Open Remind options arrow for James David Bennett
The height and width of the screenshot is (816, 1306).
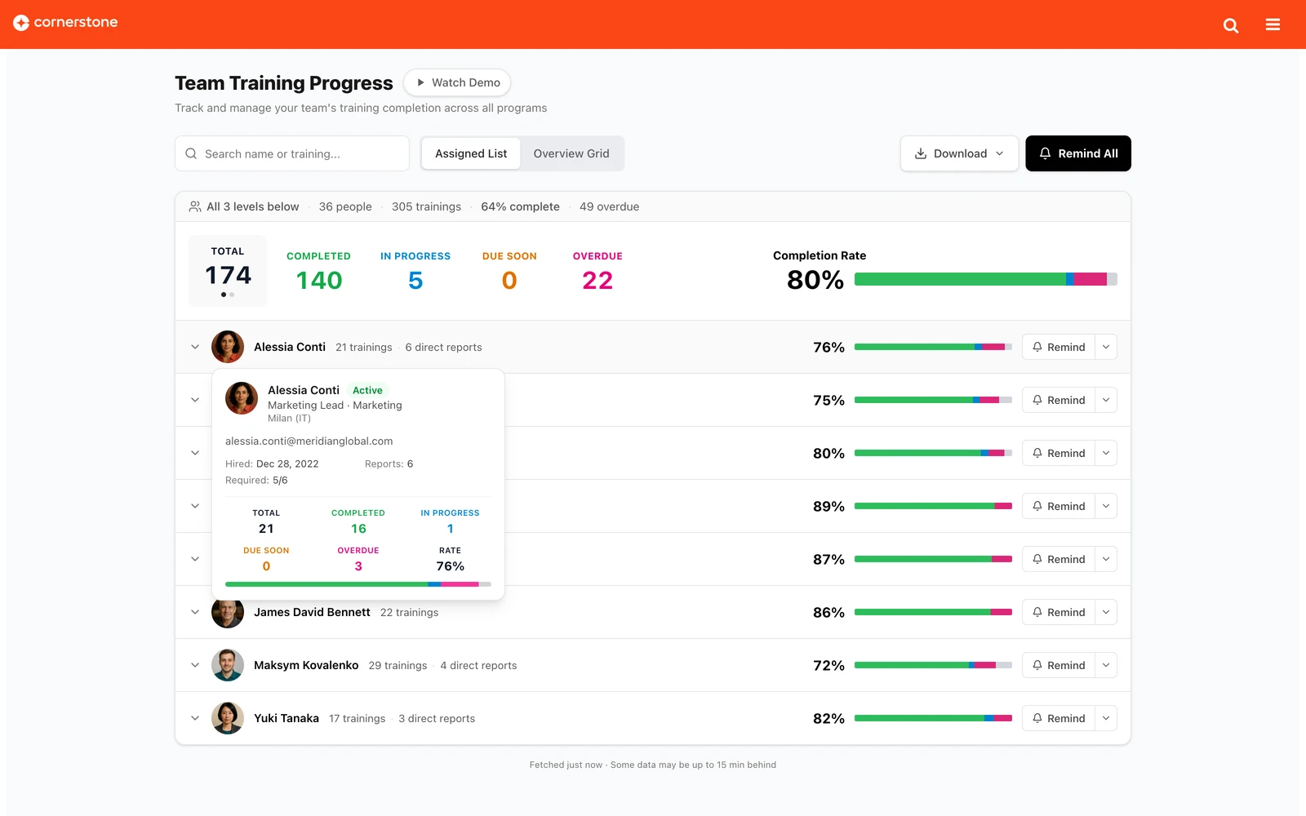pyautogui.click(x=1106, y=612)
